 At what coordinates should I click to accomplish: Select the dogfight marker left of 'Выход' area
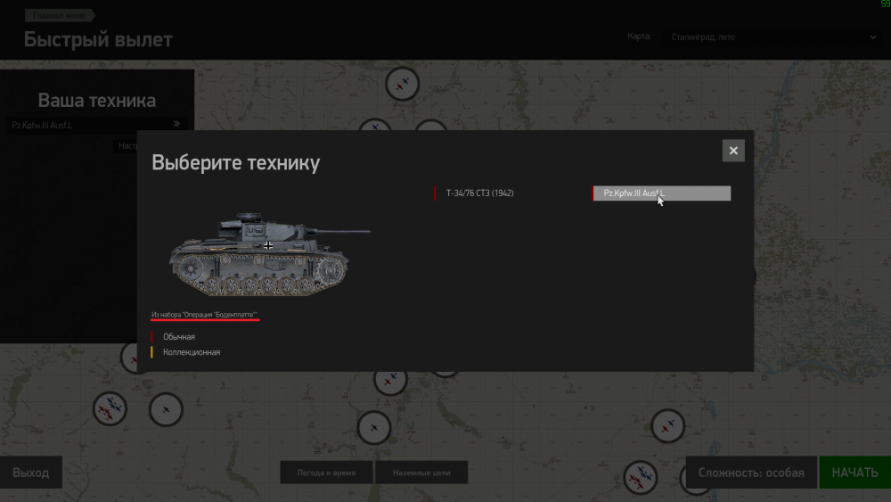[x=110, y=408]
